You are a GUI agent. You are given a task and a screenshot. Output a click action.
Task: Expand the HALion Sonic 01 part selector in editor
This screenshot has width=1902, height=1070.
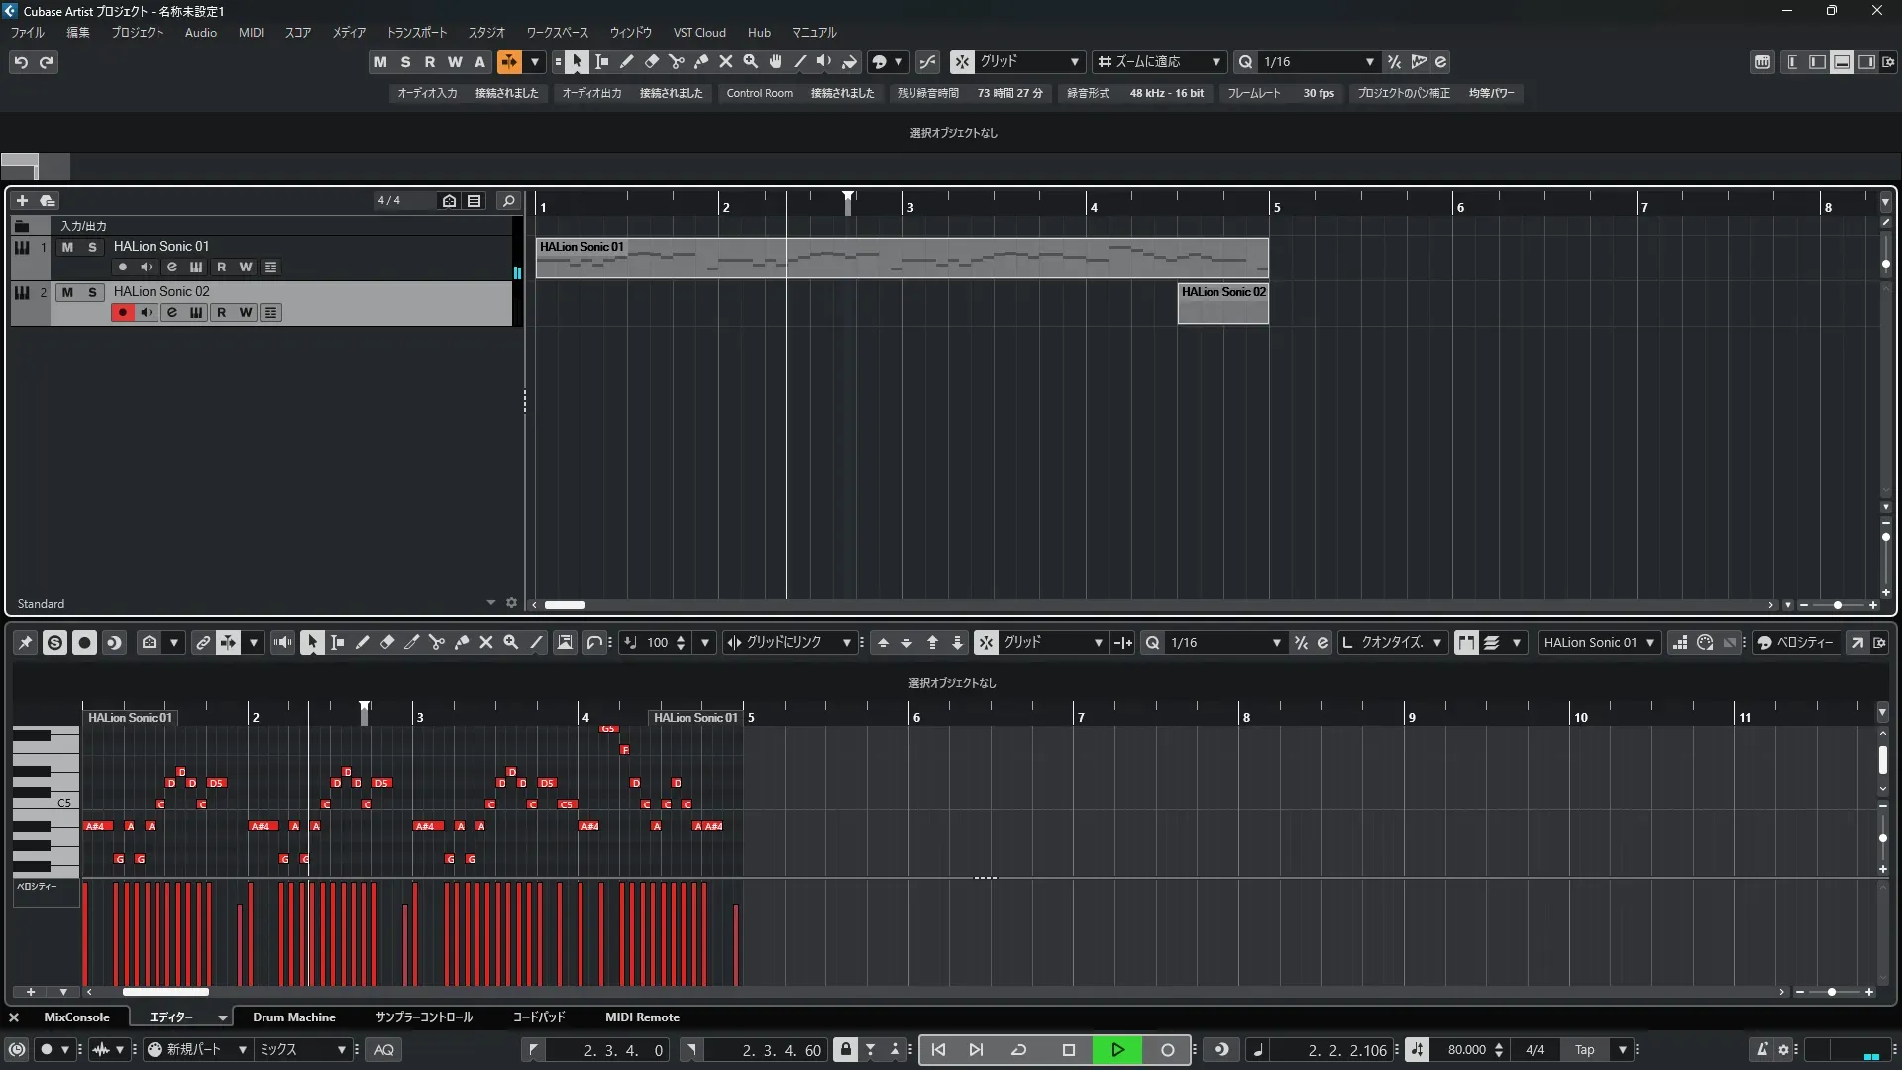pos(1649,643)
